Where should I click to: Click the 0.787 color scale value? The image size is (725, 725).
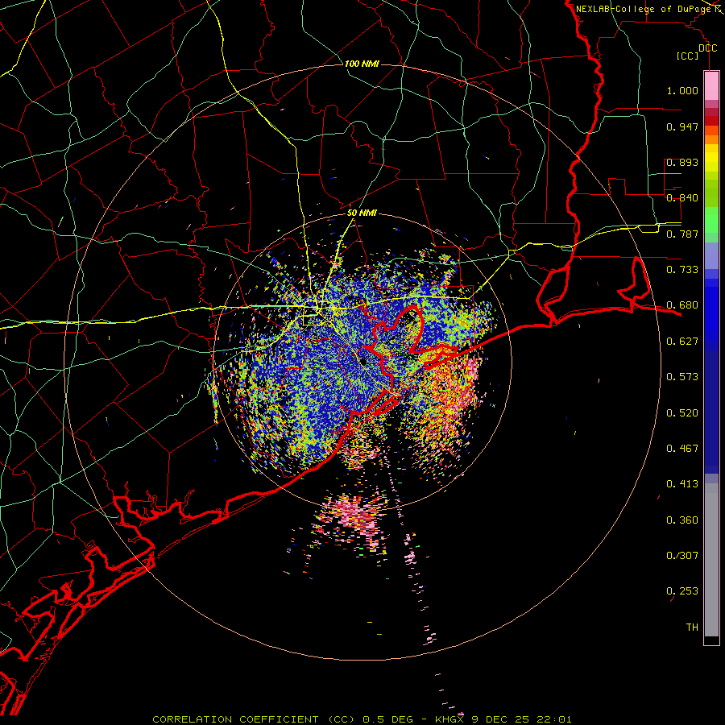point(682,234)
